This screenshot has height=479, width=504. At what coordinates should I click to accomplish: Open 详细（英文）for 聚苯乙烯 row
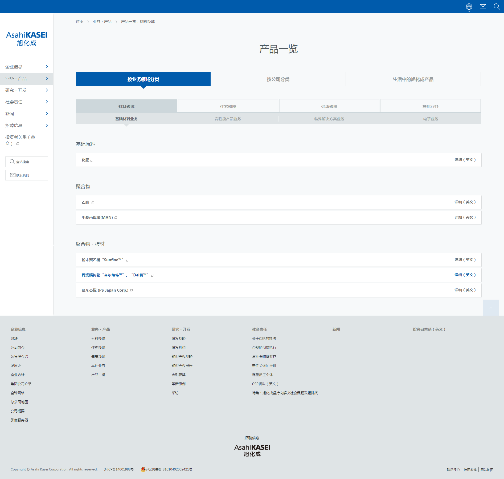point(465,290)
